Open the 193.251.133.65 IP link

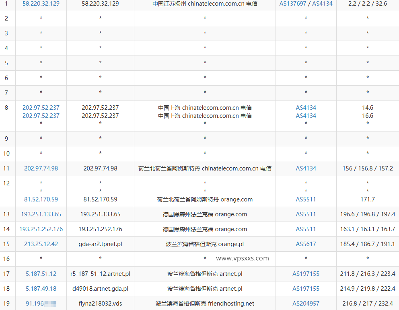[x=41, y=214]
